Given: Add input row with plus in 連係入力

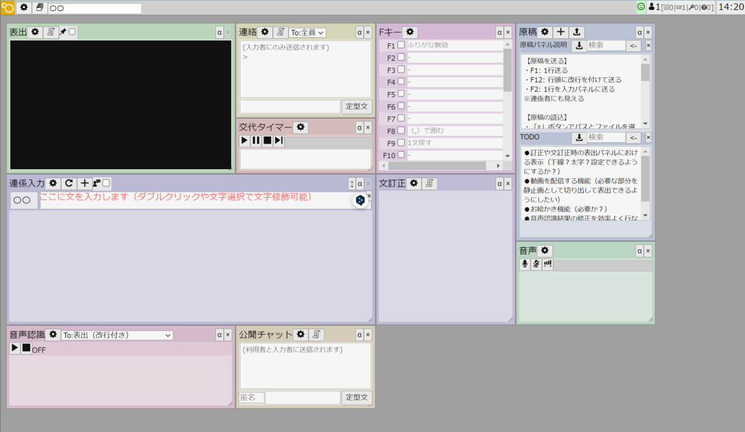Looking at the screenshot, I should coord(85,183).
